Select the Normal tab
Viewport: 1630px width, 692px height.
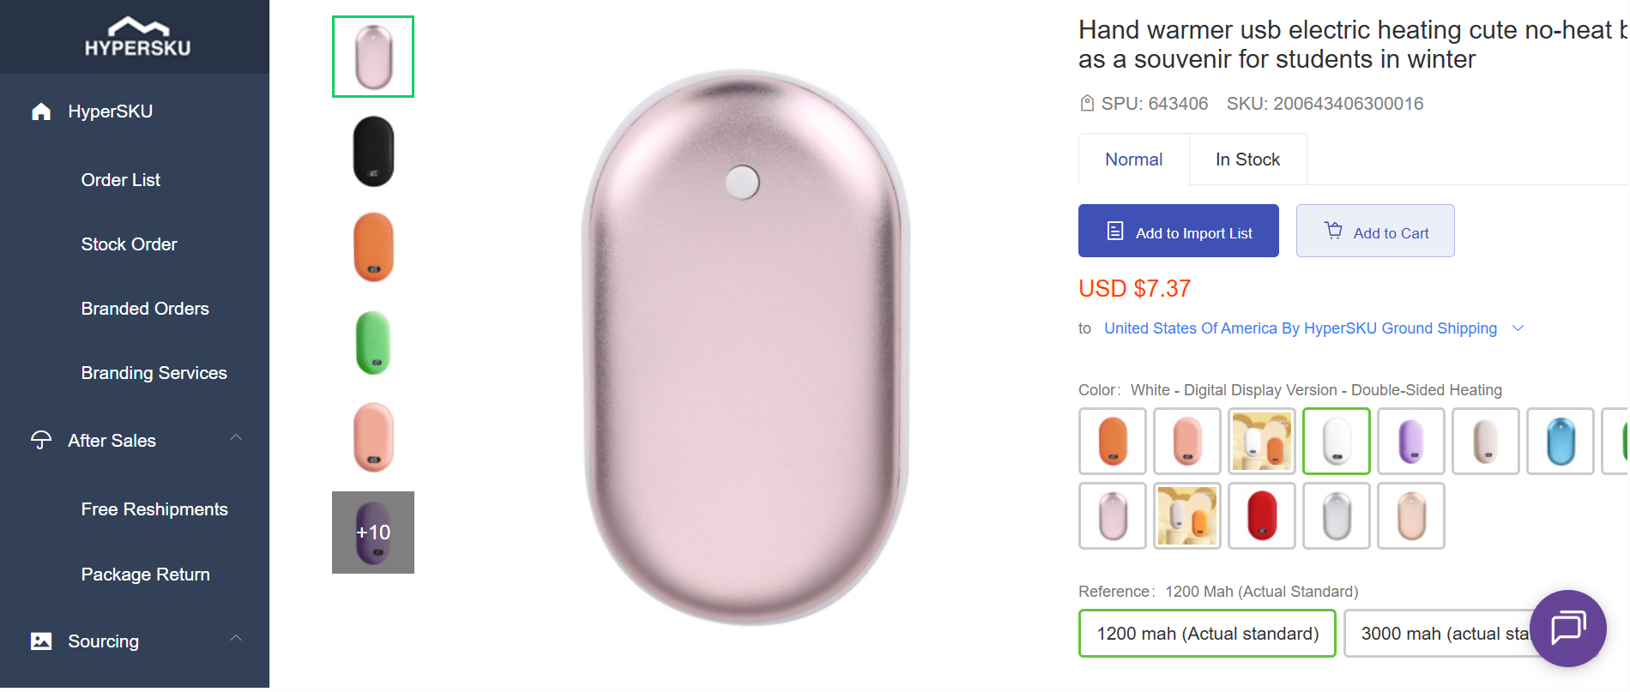(1133, 159)
